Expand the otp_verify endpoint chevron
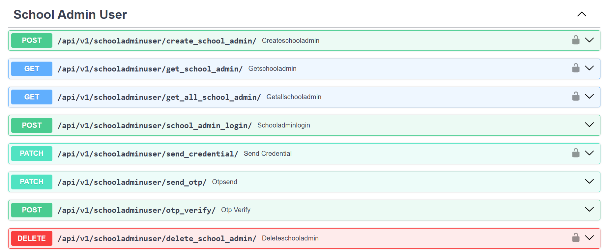Screen dimensions: 607x251 coord(589,209)
